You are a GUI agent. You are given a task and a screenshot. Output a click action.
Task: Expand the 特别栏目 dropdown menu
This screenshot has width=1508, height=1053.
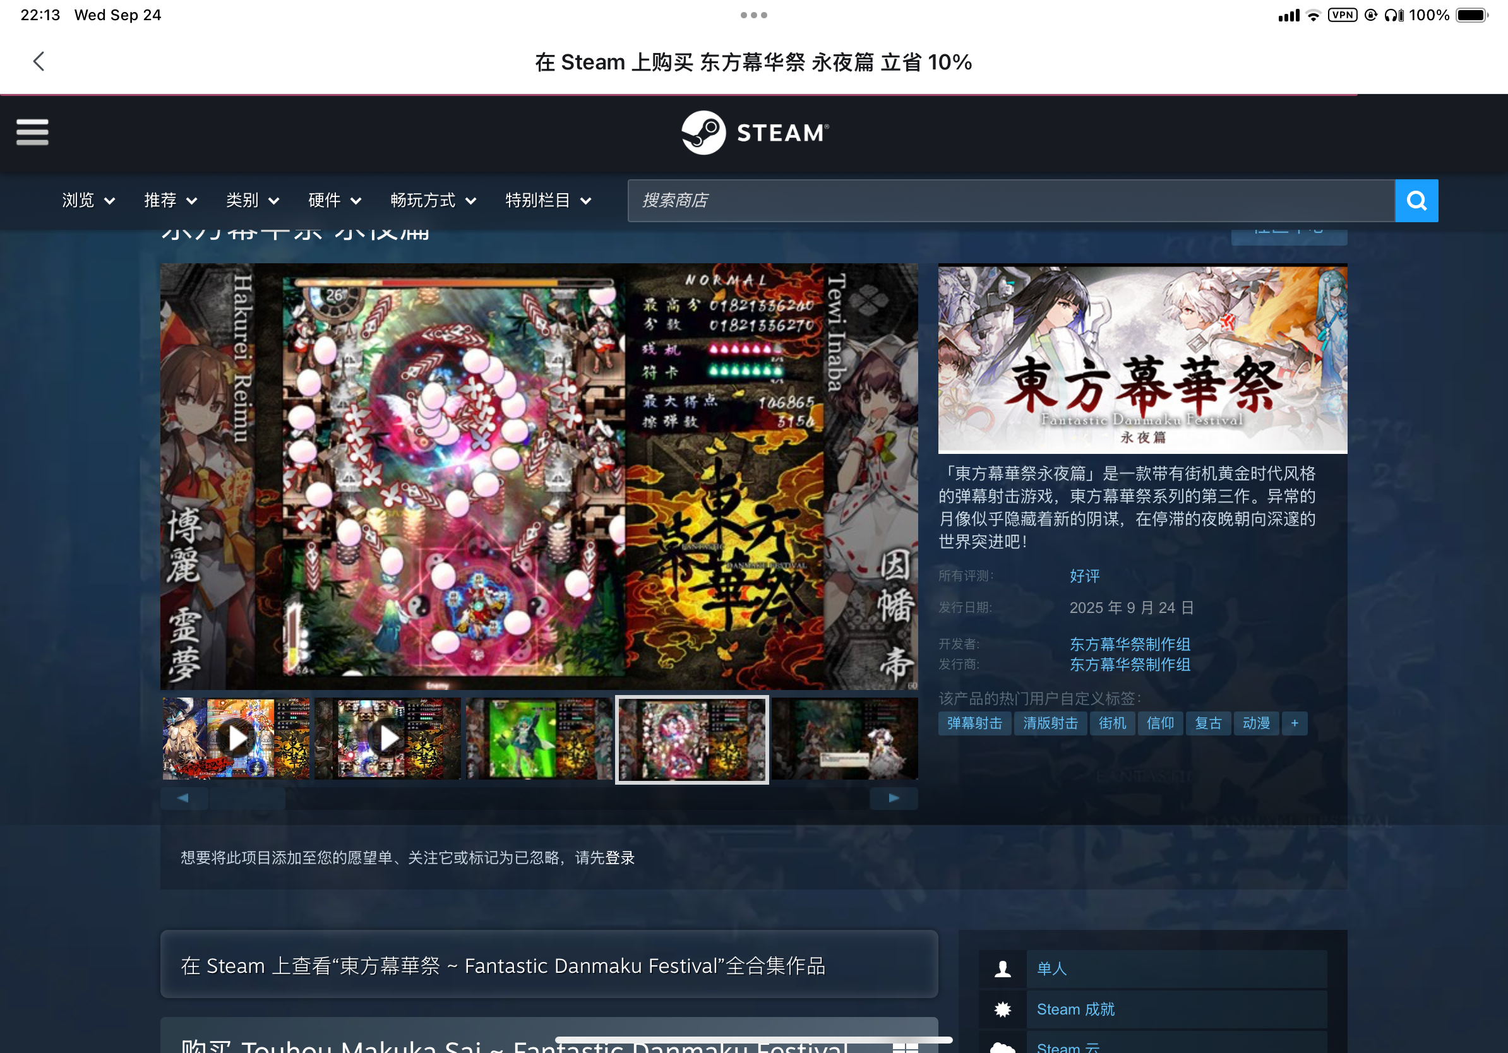(x=548, y=200)
